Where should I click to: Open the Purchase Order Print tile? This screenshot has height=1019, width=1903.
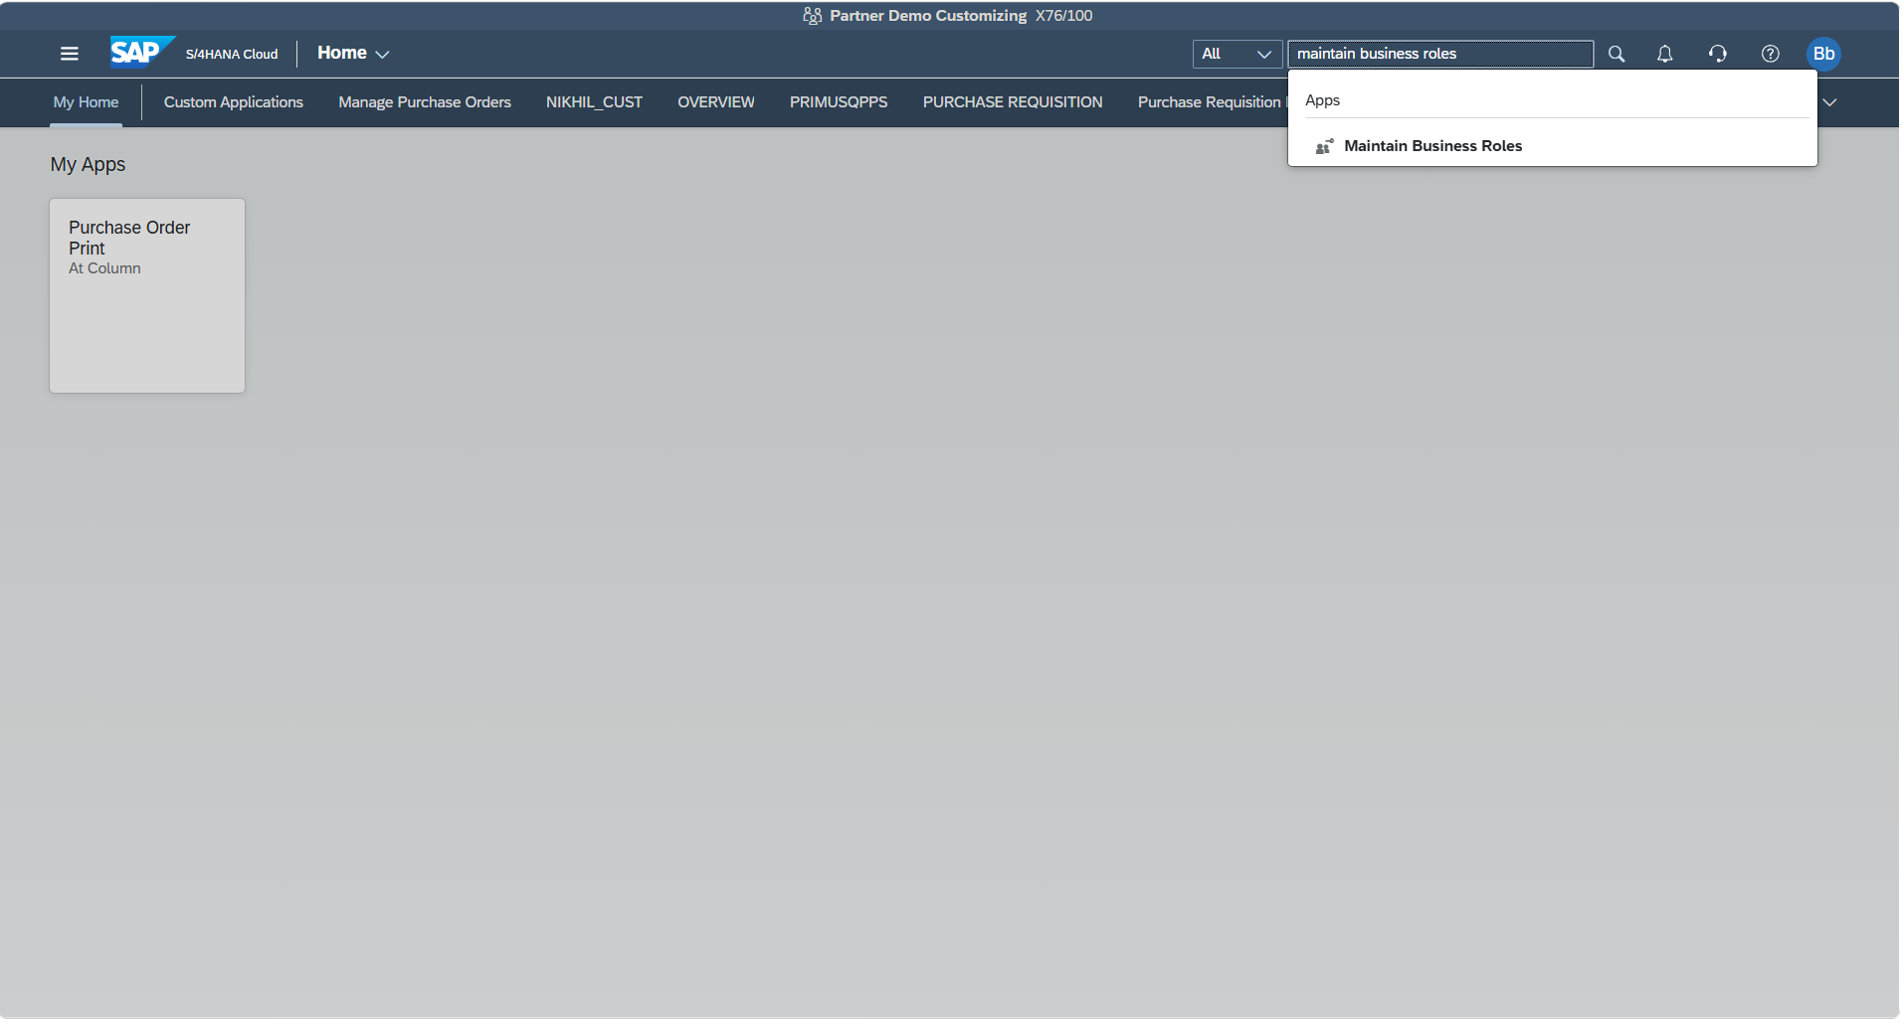coord(147,295)
